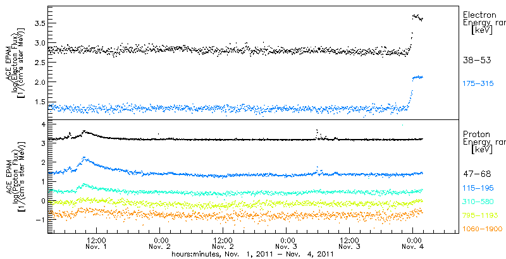Click the 2.0 tick on electron flux axis
This screenshot has width=506, height=259.
pyautogui.click(x=39, y=82)
